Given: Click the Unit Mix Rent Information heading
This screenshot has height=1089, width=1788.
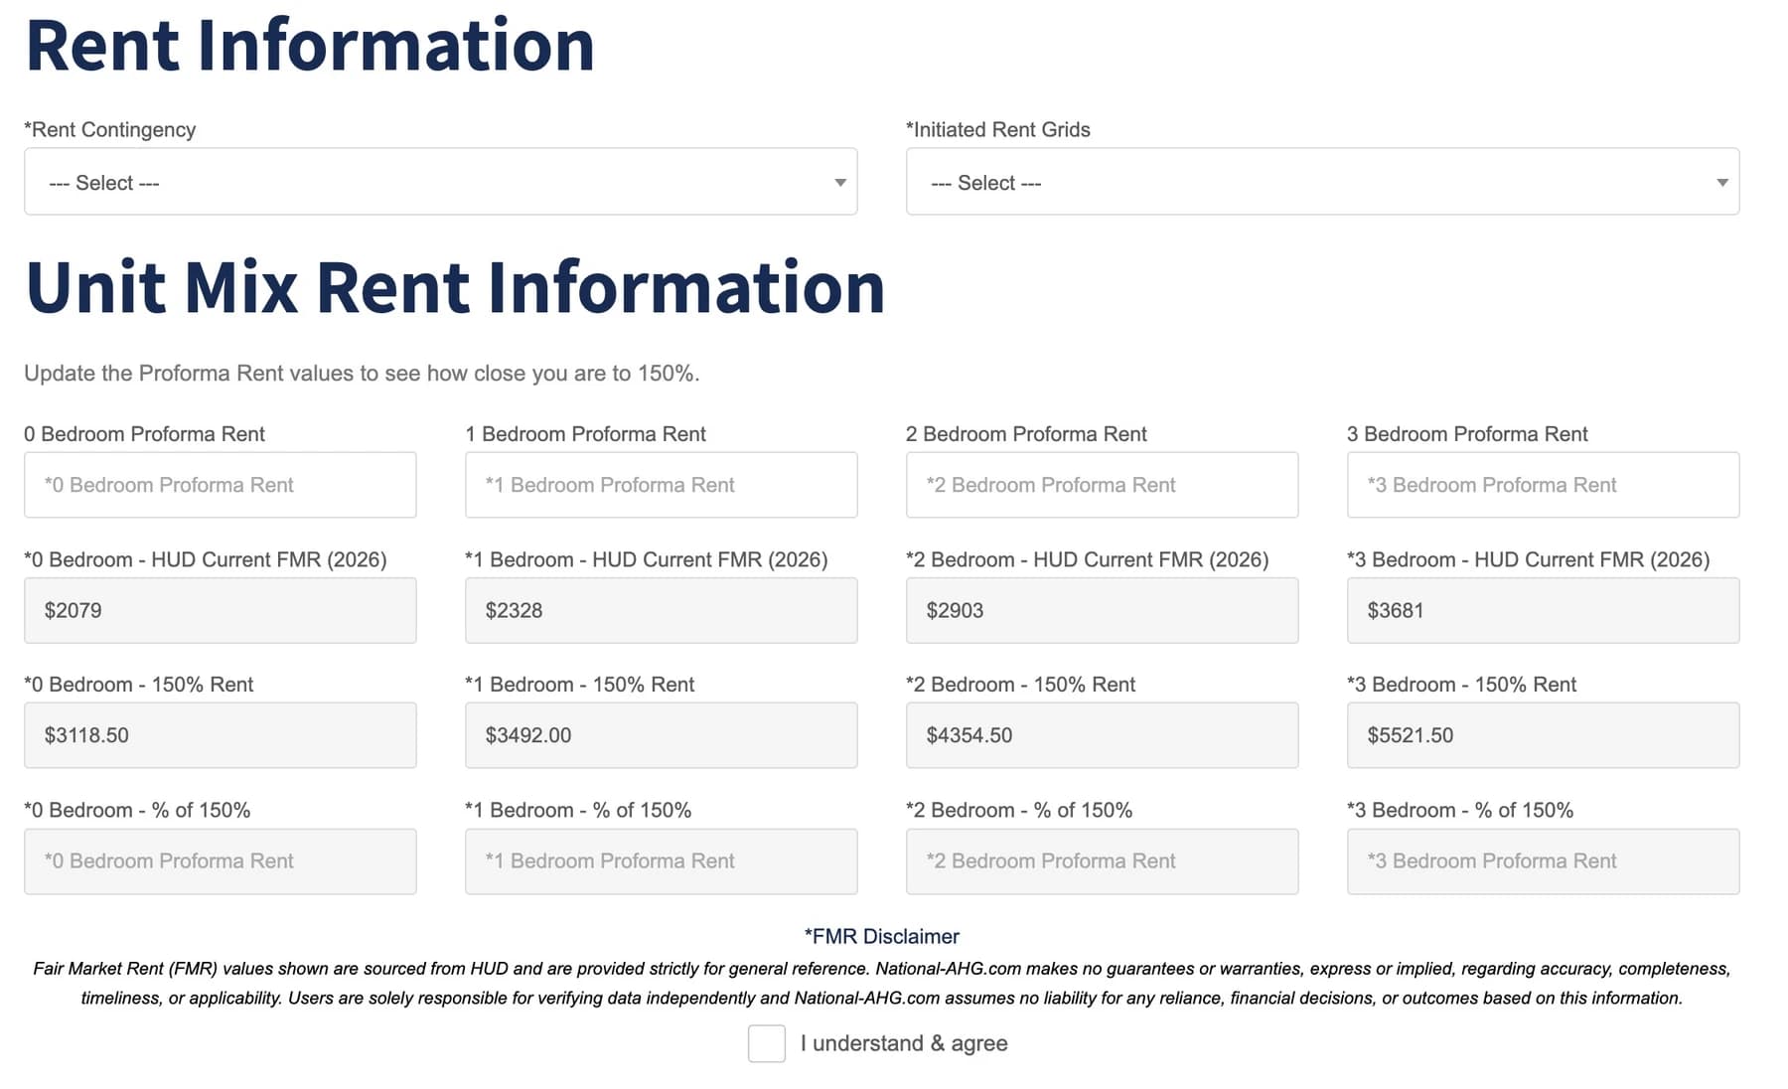Looking at the screenshot, I should [x=455, y=287].
